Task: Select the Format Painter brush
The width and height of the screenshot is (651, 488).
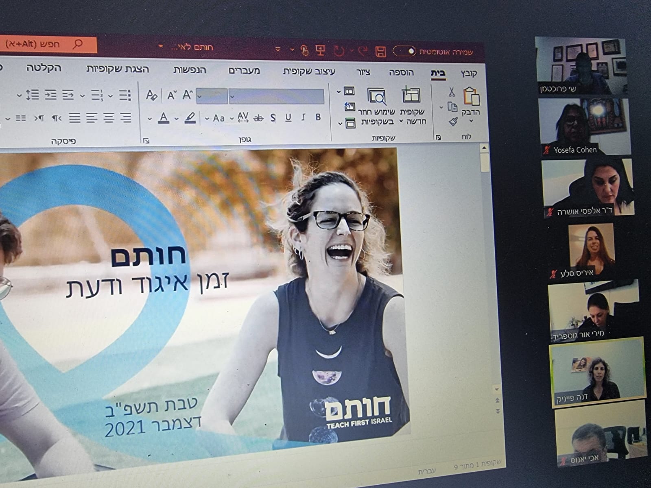Action: pos(454,121)
